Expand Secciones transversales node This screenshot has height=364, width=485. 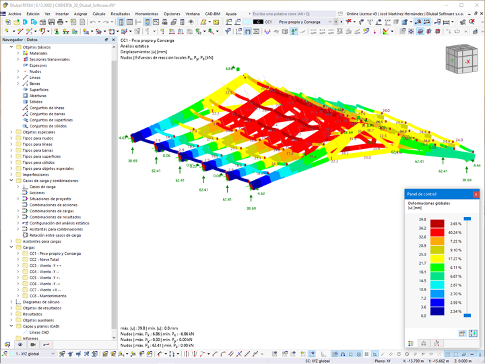pyautogui.click(x=18, y=59)
